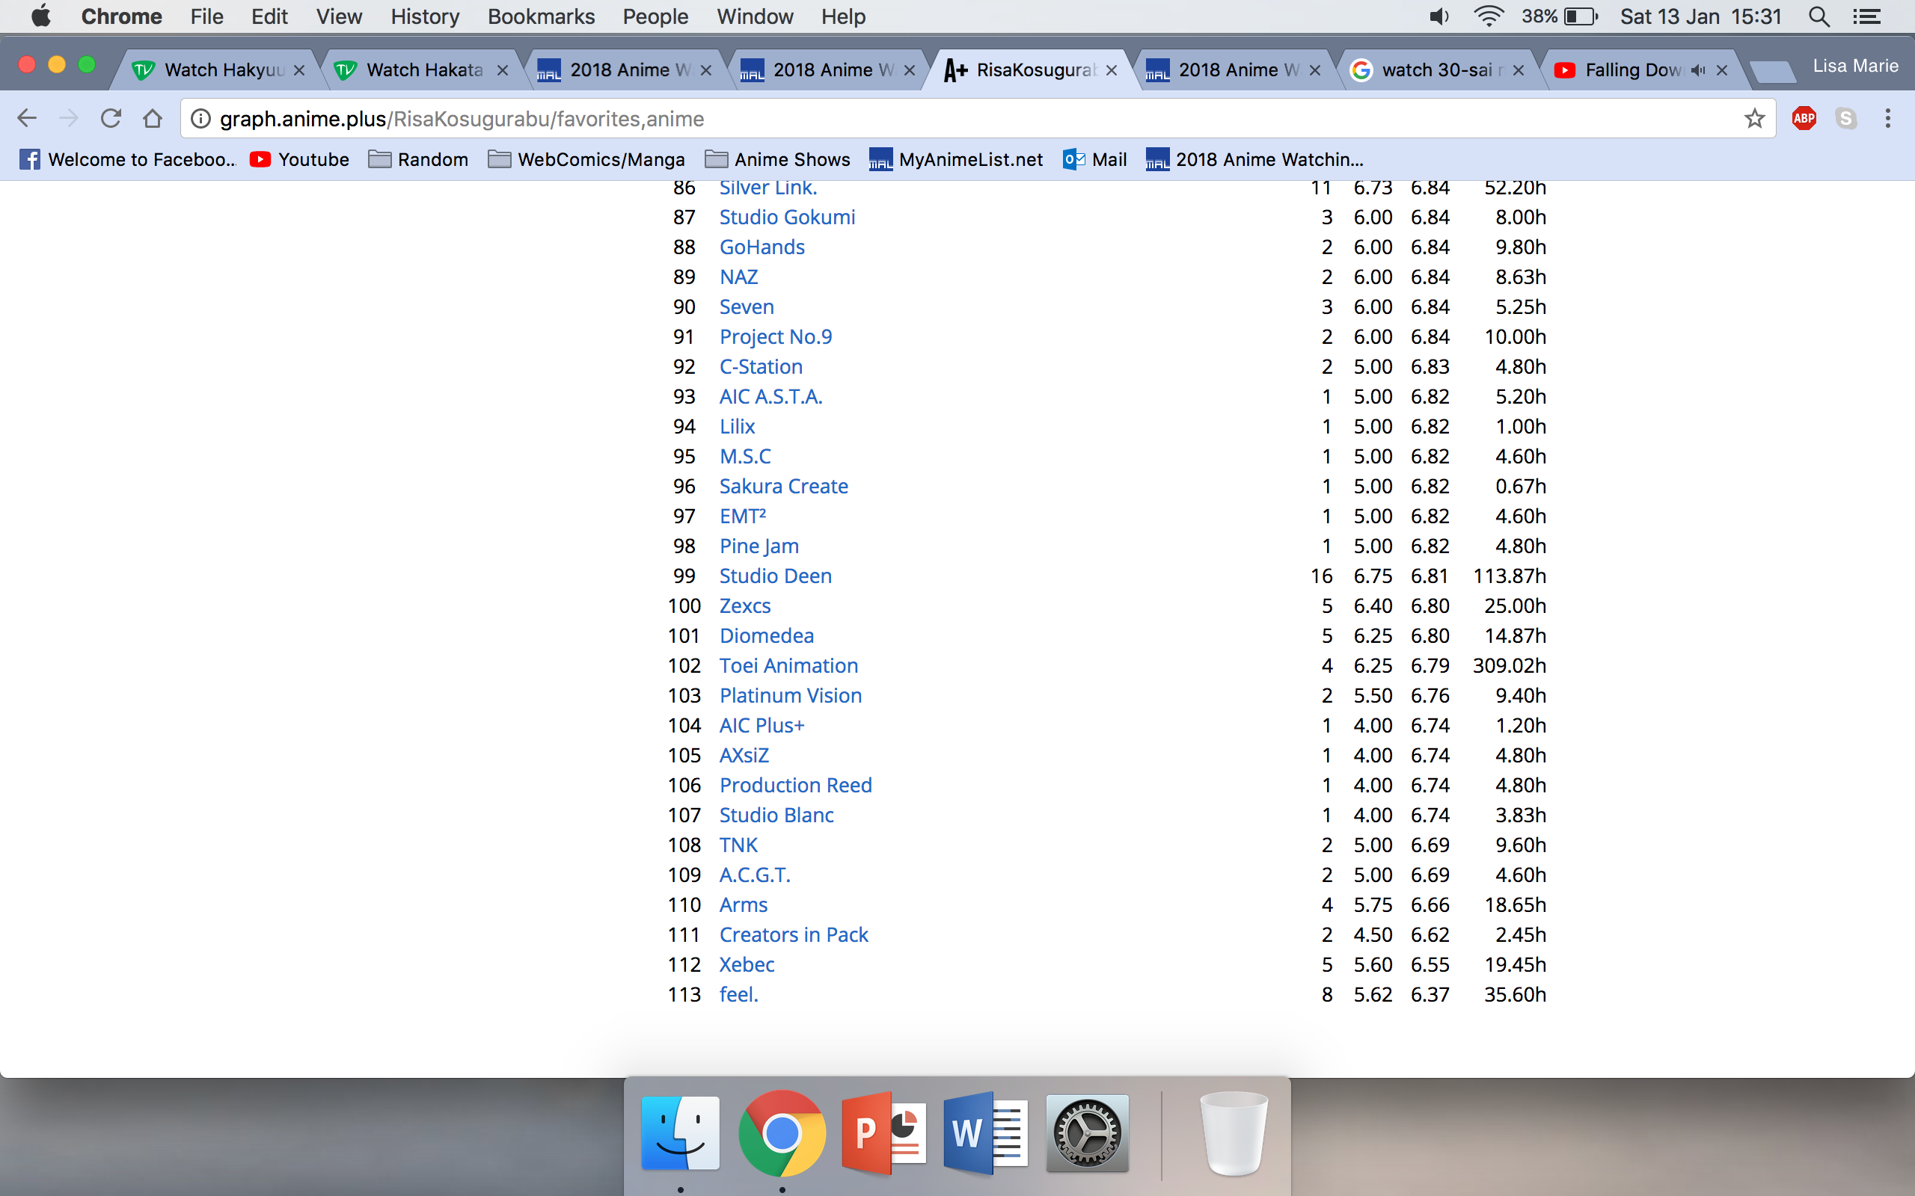This screenshot has height=1196, width=1915.
Task: Open the Studio Deen link
Action: click(775, 576)
